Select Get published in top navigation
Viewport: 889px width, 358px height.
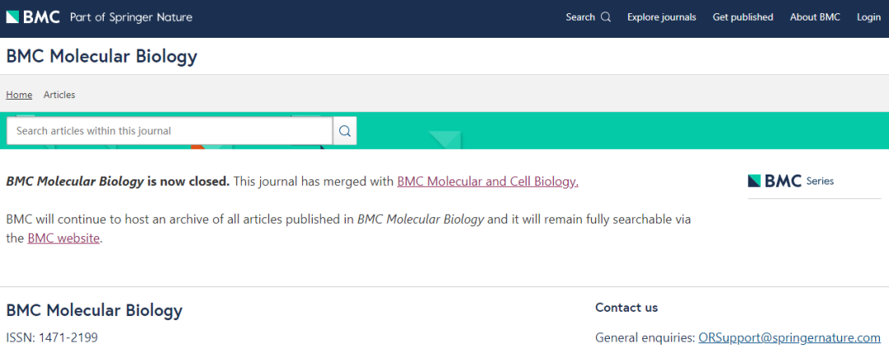tap(742, 17)
